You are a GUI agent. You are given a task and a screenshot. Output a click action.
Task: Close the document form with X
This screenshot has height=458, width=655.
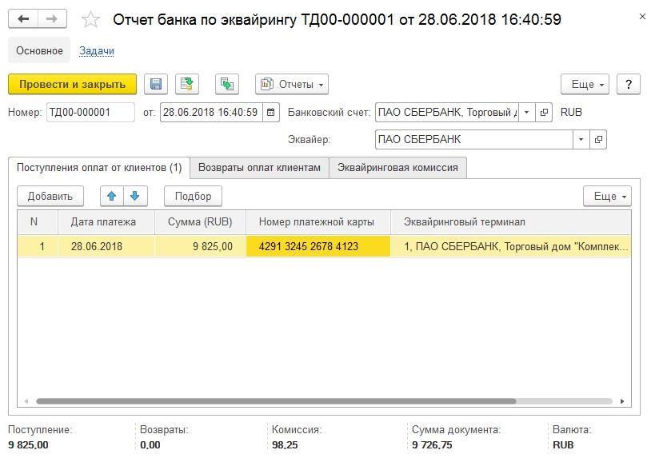click(x=642, y=17)
